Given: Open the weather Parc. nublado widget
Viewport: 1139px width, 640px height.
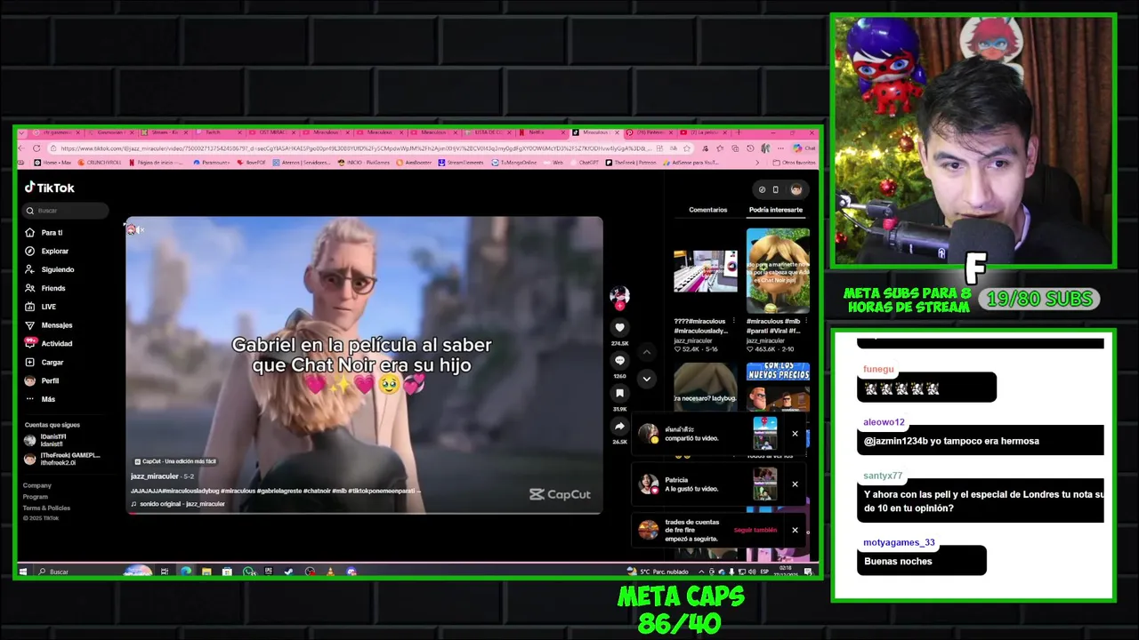Looking at the screenshot, I should [658, 572].
